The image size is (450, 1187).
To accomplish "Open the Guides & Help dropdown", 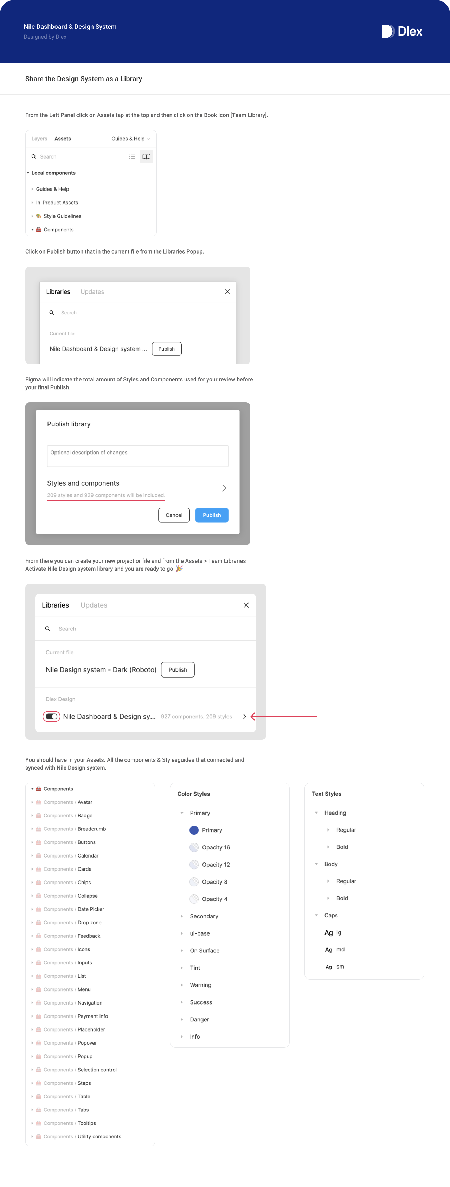I will click(130, 139).
